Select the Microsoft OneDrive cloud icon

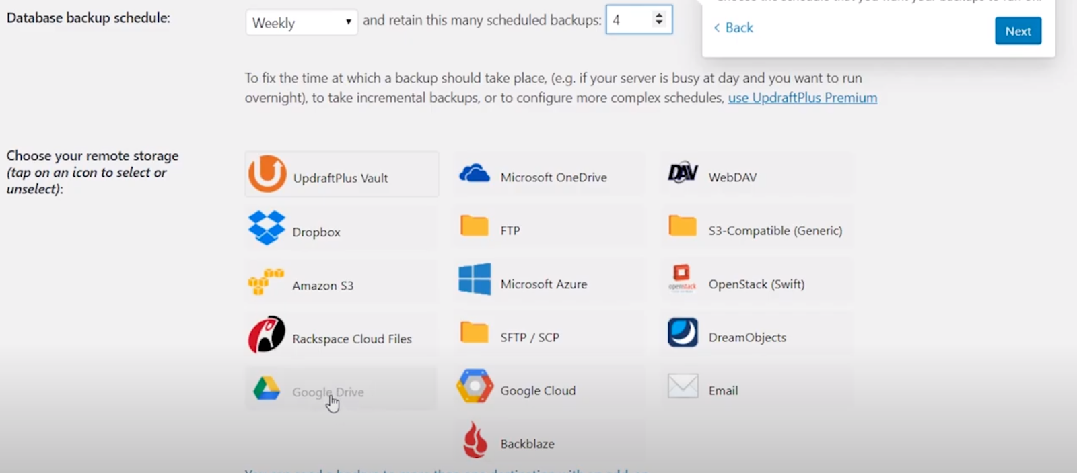475,174
